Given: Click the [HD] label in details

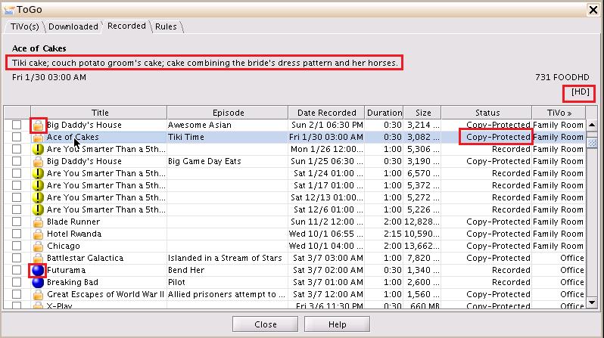Looking at the screenshot, I should click(580, 92).
